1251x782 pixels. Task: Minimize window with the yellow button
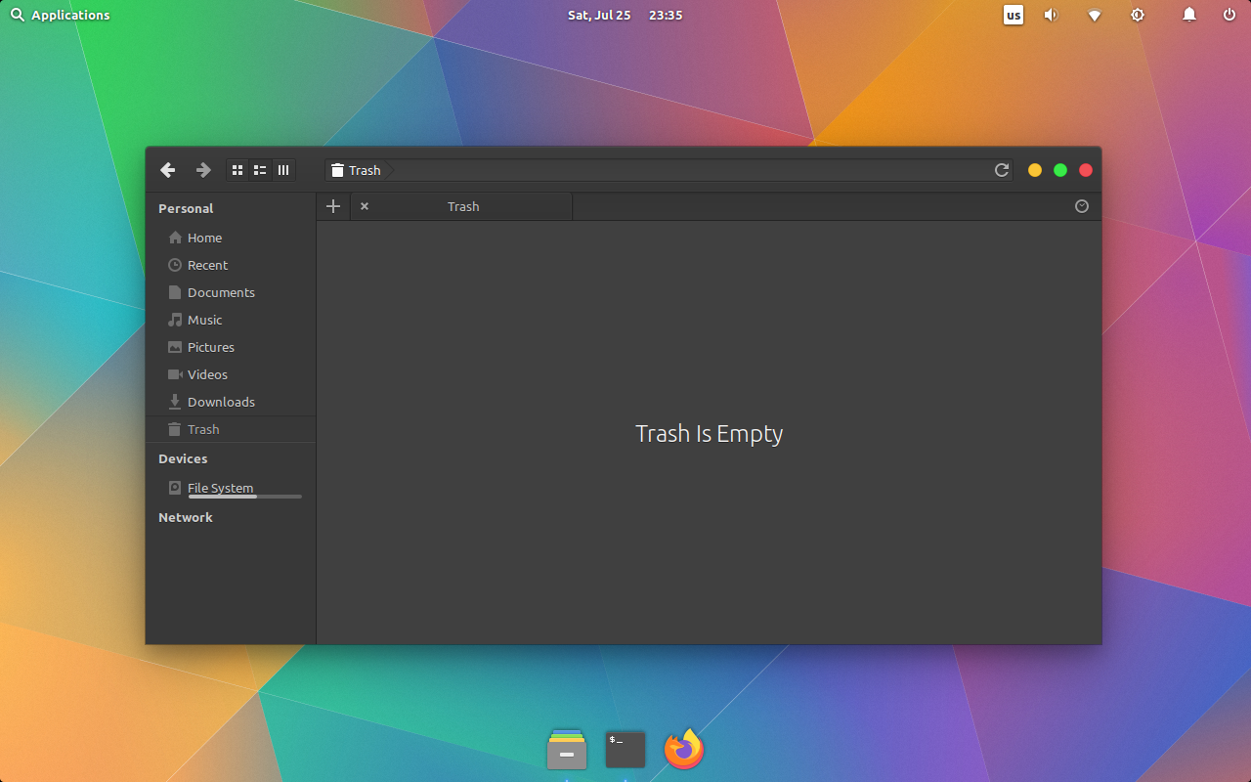tap(1035, 170)
